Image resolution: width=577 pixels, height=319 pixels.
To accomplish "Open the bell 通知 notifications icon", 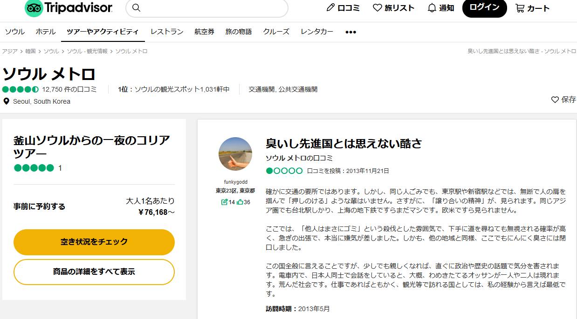I will pos(441,8).
